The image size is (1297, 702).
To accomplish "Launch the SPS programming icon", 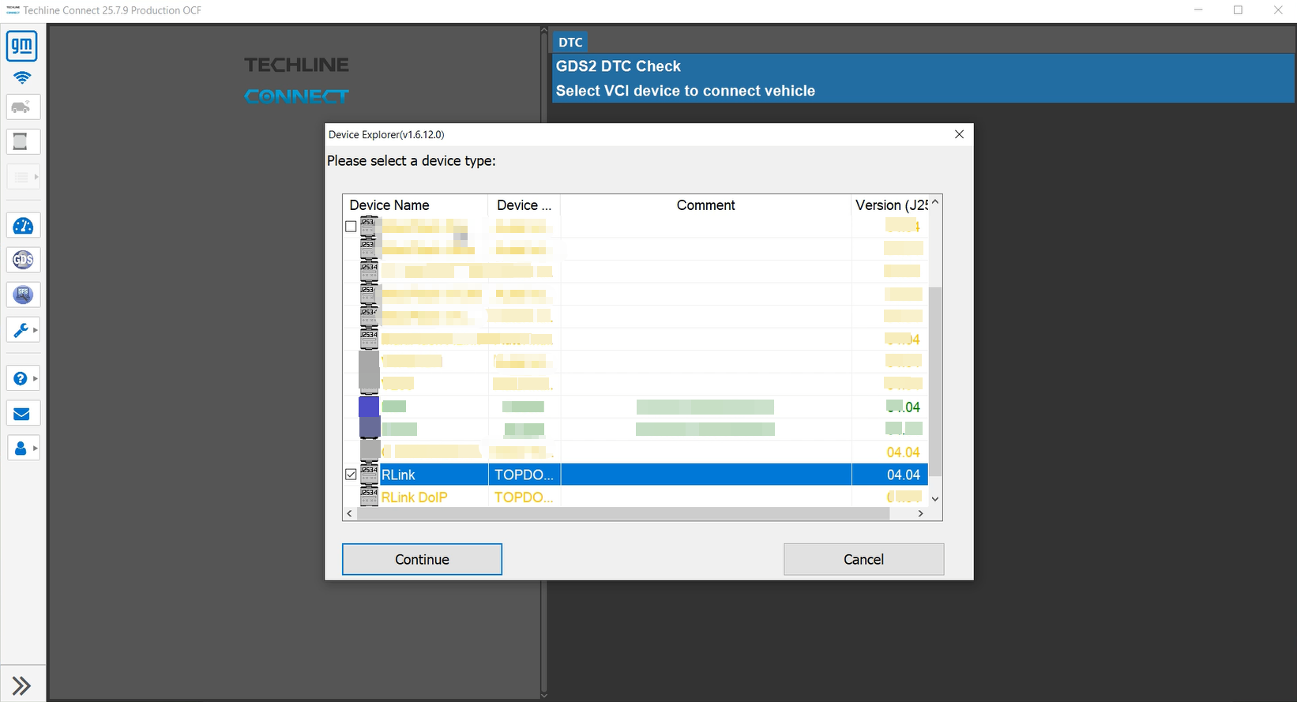I will pos(23,295).
